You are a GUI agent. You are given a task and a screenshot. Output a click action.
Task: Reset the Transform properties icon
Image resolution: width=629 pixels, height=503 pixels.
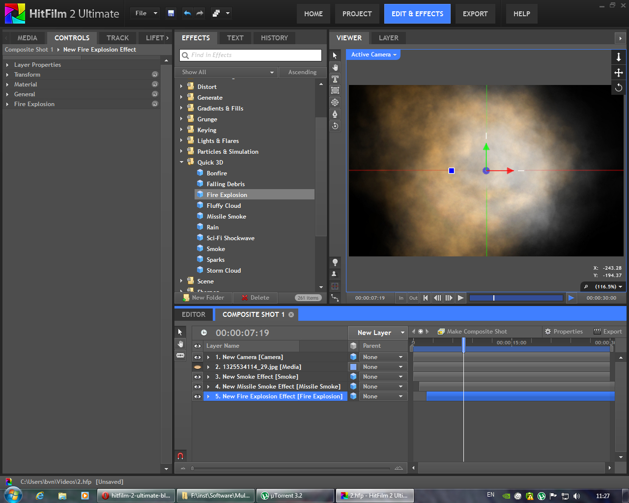[x=155, y=75]
